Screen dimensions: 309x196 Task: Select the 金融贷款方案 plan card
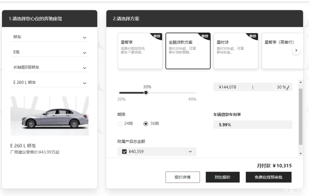pyautogui.click(x=188, y=51)
